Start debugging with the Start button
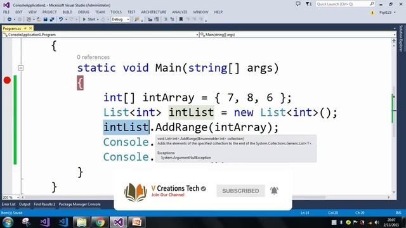The width and height of the screenshot is (406, 228). pos(89,20)
